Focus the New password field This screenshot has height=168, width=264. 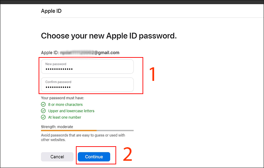[87, 66]
